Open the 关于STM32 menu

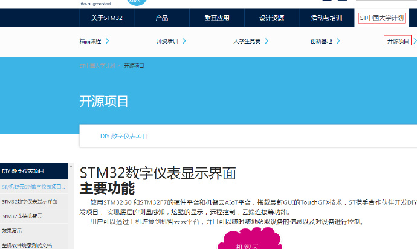click(x=107, y=18)
